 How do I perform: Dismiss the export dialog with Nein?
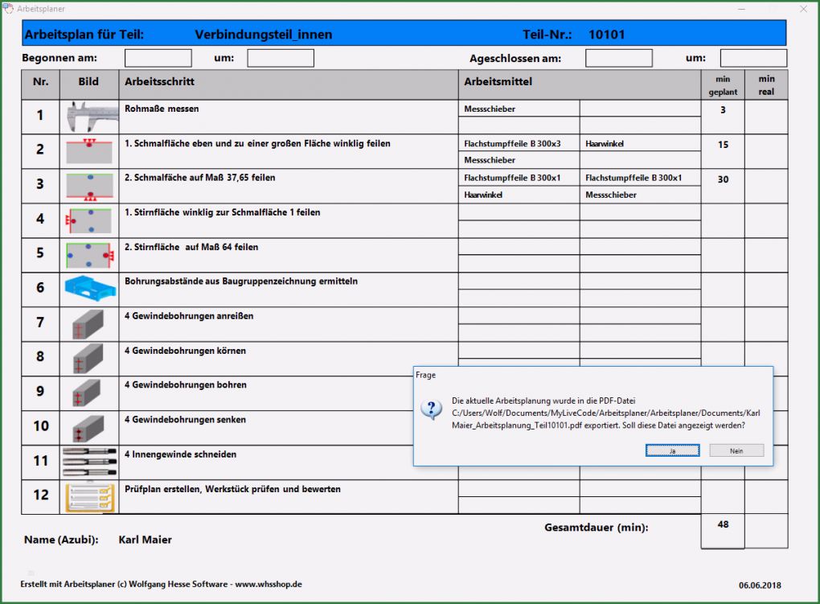[736, 450]
